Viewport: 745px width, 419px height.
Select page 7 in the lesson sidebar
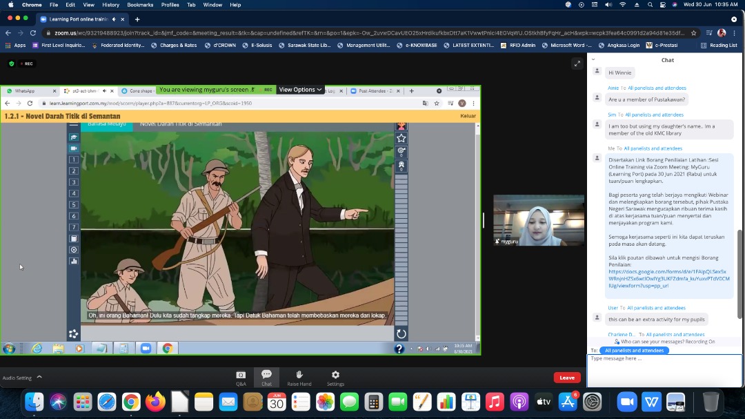pos(74,227)
